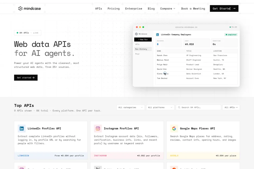Viewport: 254px width, 169px height.
Task: Click the VP Engineering title cell
Action: [x=194, y=55]
